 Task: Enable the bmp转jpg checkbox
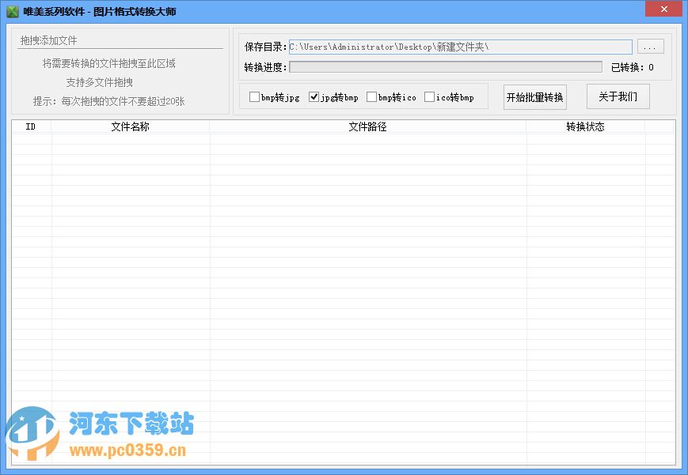tap(255, 96)
